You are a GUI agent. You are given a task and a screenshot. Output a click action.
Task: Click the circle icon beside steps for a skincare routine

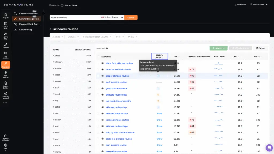click(102, 63)
